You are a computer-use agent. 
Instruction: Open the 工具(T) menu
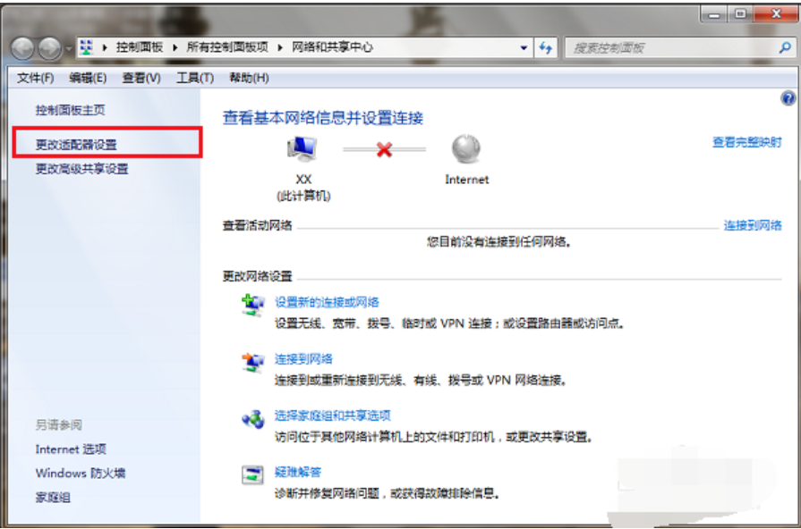coord(194,79)
